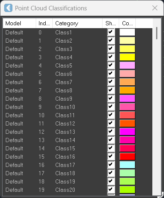Viewport: 164px width, 198px height.
Task: Change the yellow color swatch of Class4
Action: [x=127, y=57]
